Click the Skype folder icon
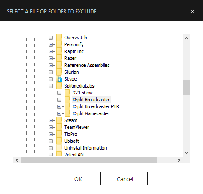The height and width of the screenshot is (194, 203). [59, 79]
